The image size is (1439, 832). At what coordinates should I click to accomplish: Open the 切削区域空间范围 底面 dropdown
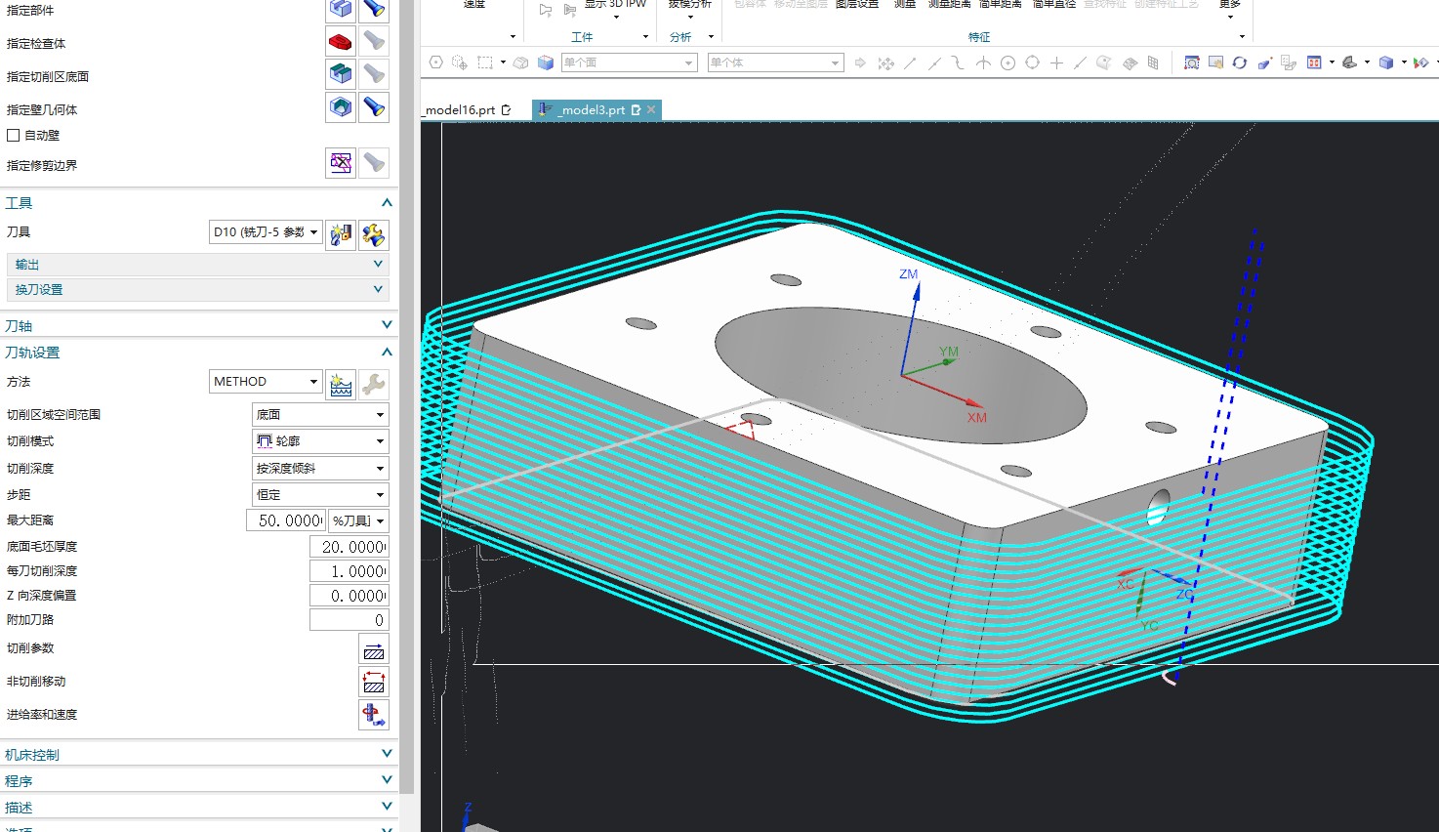point(320,415)
